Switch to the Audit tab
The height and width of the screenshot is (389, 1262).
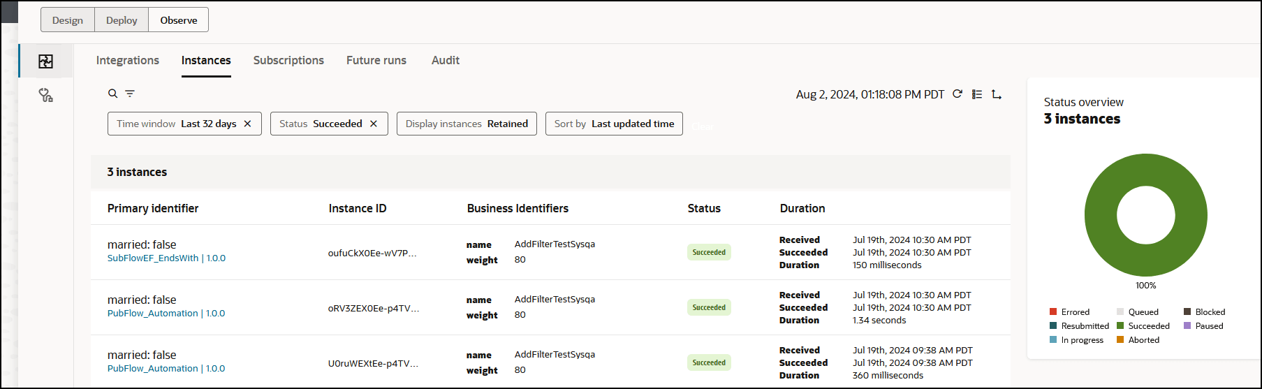click(446, 61)
